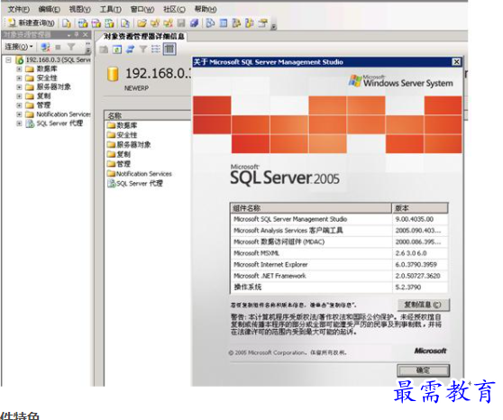This screenshot has height=420, width=503.
Task: Click the filter icon in details toolbar
Action: pyautogui.click(x=143, y=49)
